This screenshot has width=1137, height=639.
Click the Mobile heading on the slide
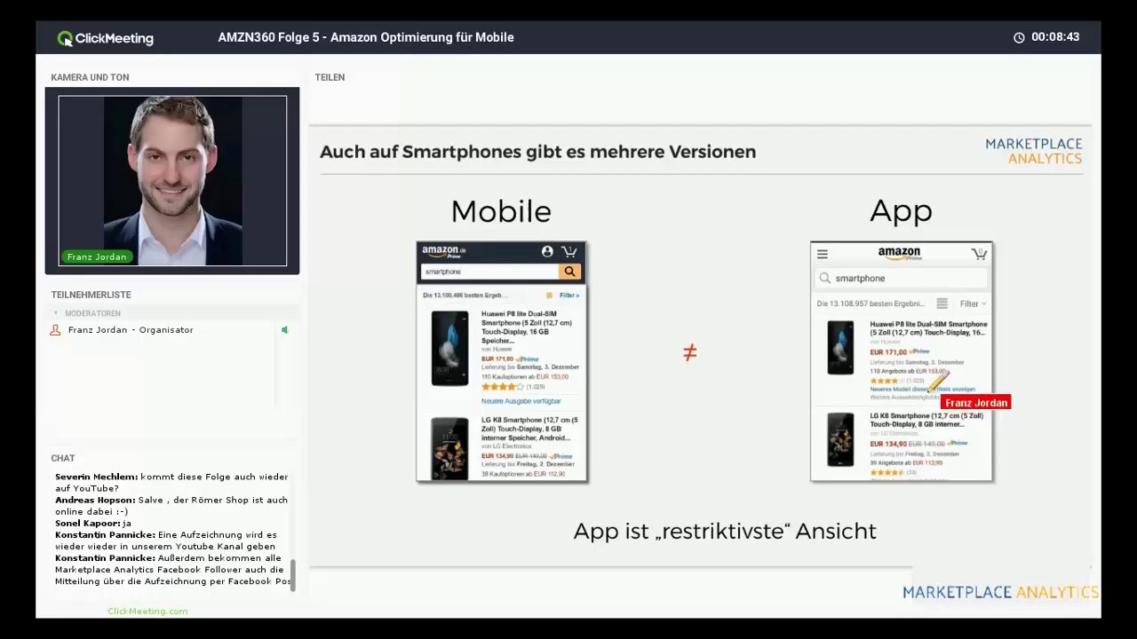pyautogui.click(x=501, y=211)
